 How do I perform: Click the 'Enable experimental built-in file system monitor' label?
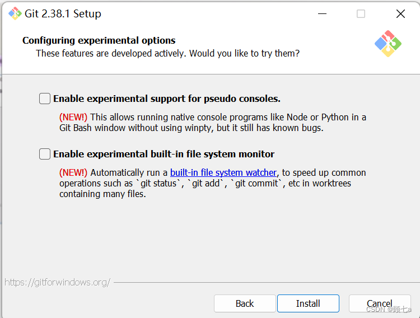point(164,154)
